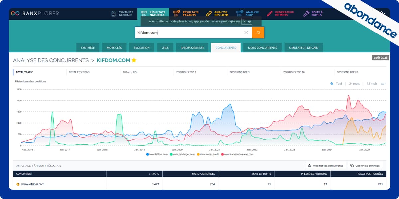
Task: Click Modifier les concurrents button
Action: (326, 166)
